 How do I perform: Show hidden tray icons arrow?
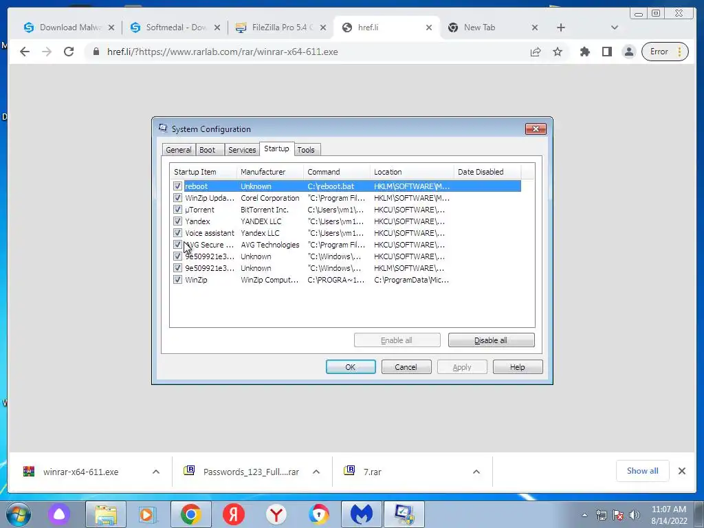click(x=584, y=515)
